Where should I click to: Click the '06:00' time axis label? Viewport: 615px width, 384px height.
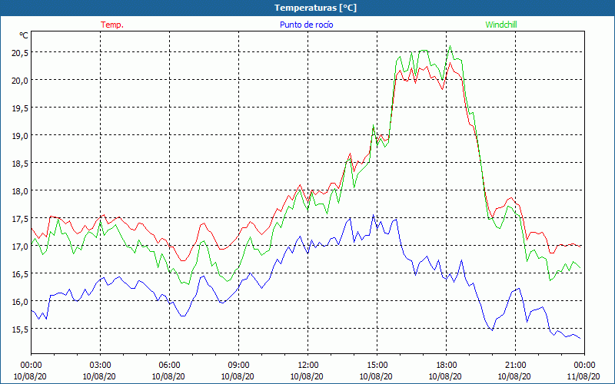169,366
